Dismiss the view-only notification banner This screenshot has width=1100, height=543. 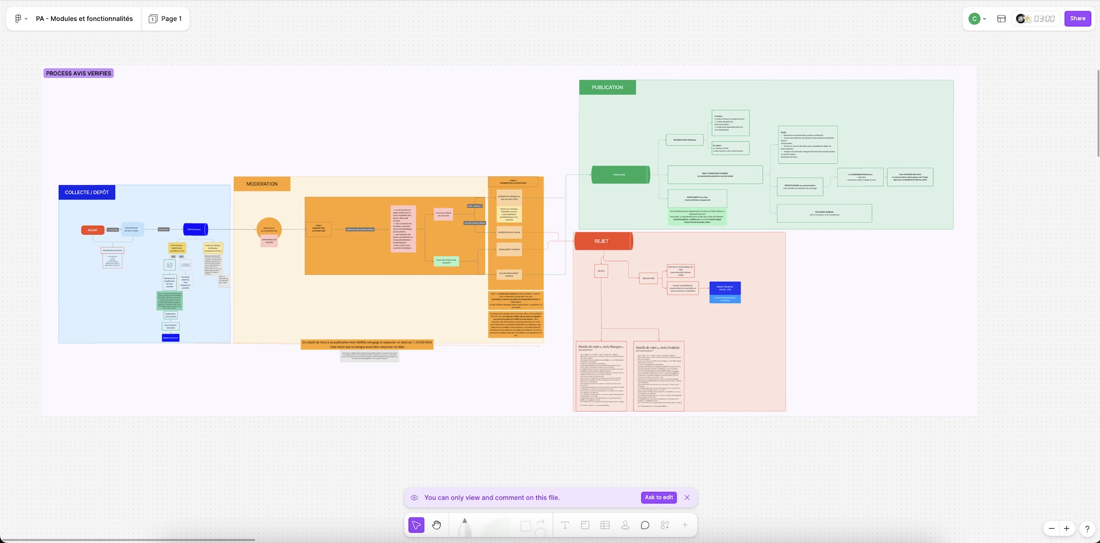(x=687, y=497)
